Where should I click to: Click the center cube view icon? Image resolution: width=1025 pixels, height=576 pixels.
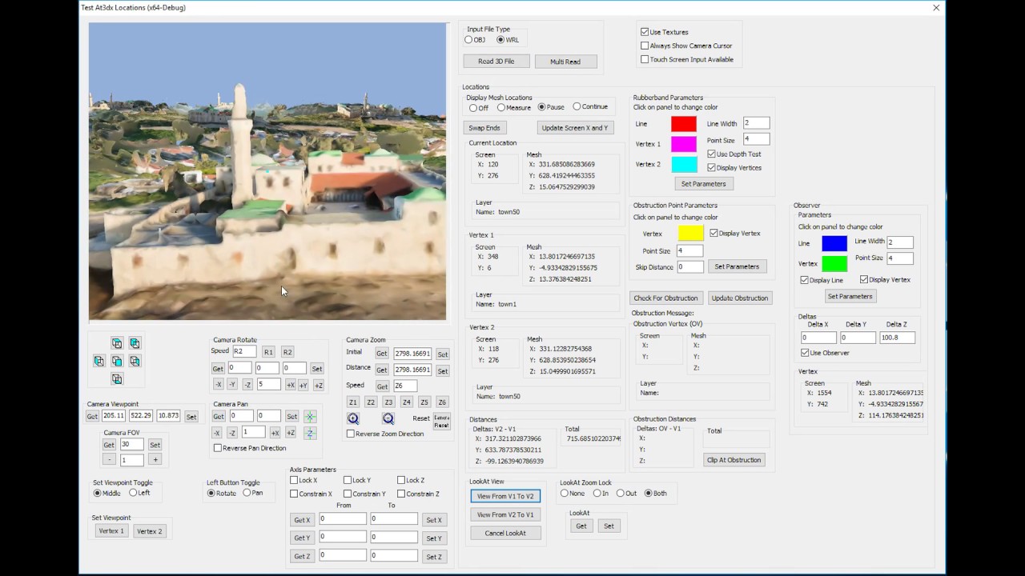pyautogui.click(x=117, y=361)
